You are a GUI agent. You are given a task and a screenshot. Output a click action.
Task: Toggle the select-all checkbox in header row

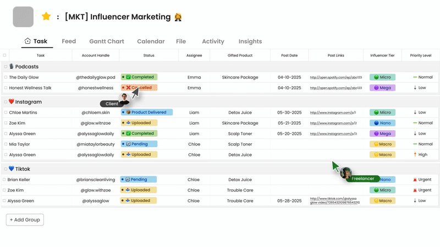[x=5, y=55]
